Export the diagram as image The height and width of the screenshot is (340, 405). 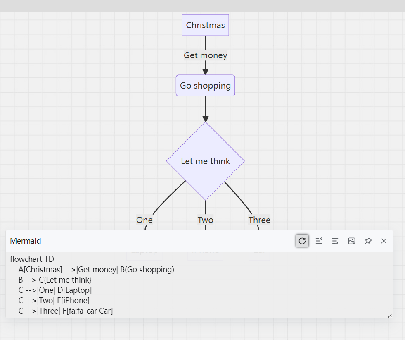pos(351,241)
